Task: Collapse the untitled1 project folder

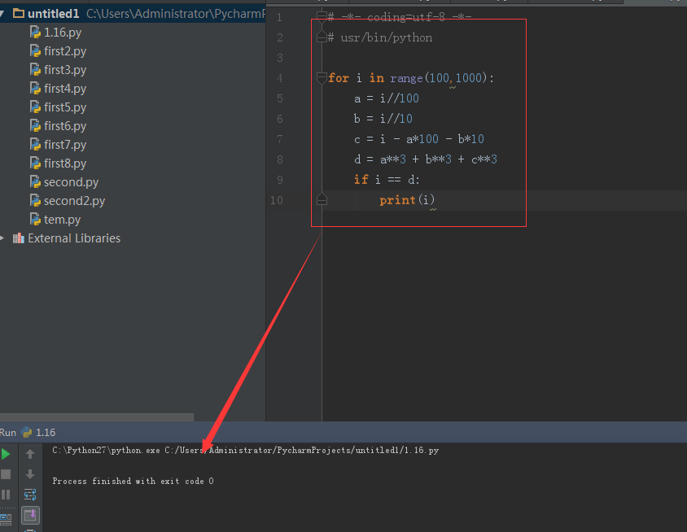Action: [3, 14]
